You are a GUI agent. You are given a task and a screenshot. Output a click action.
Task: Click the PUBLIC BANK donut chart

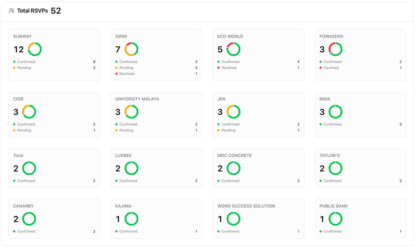click(x=336, y=219)
